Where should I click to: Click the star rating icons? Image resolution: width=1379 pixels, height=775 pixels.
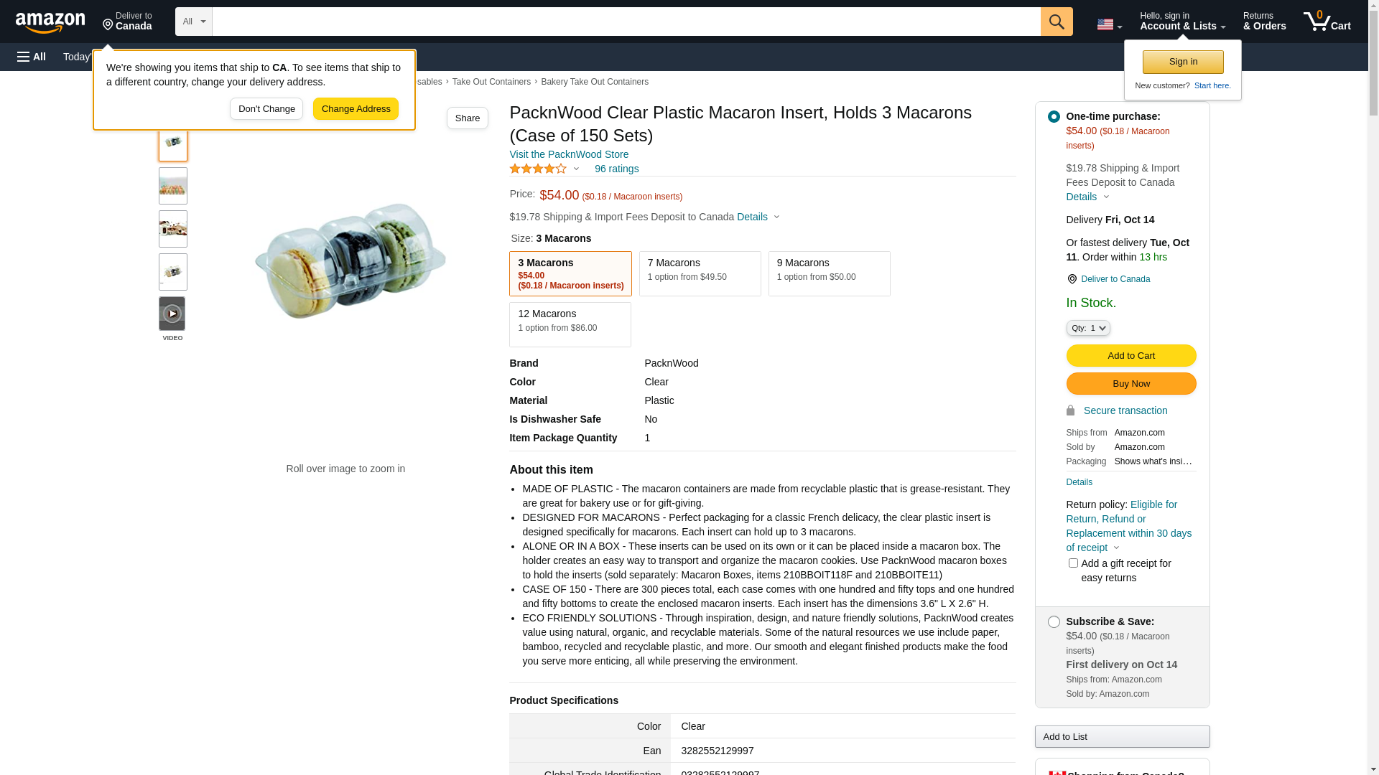[538, 169]
